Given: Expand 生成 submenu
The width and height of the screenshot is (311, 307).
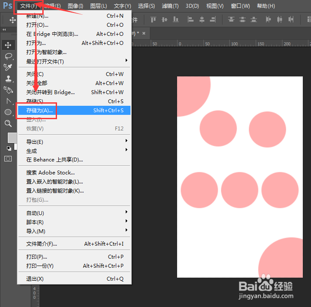Looking at the screenshot, I should [74, 151].
